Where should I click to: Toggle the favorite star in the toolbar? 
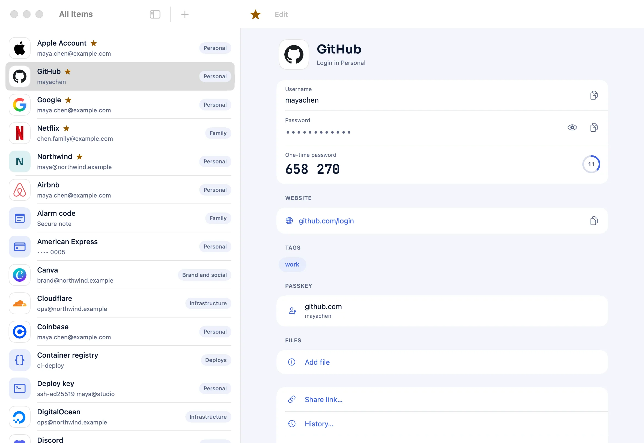pyautogui.click(x=255, y=14)
